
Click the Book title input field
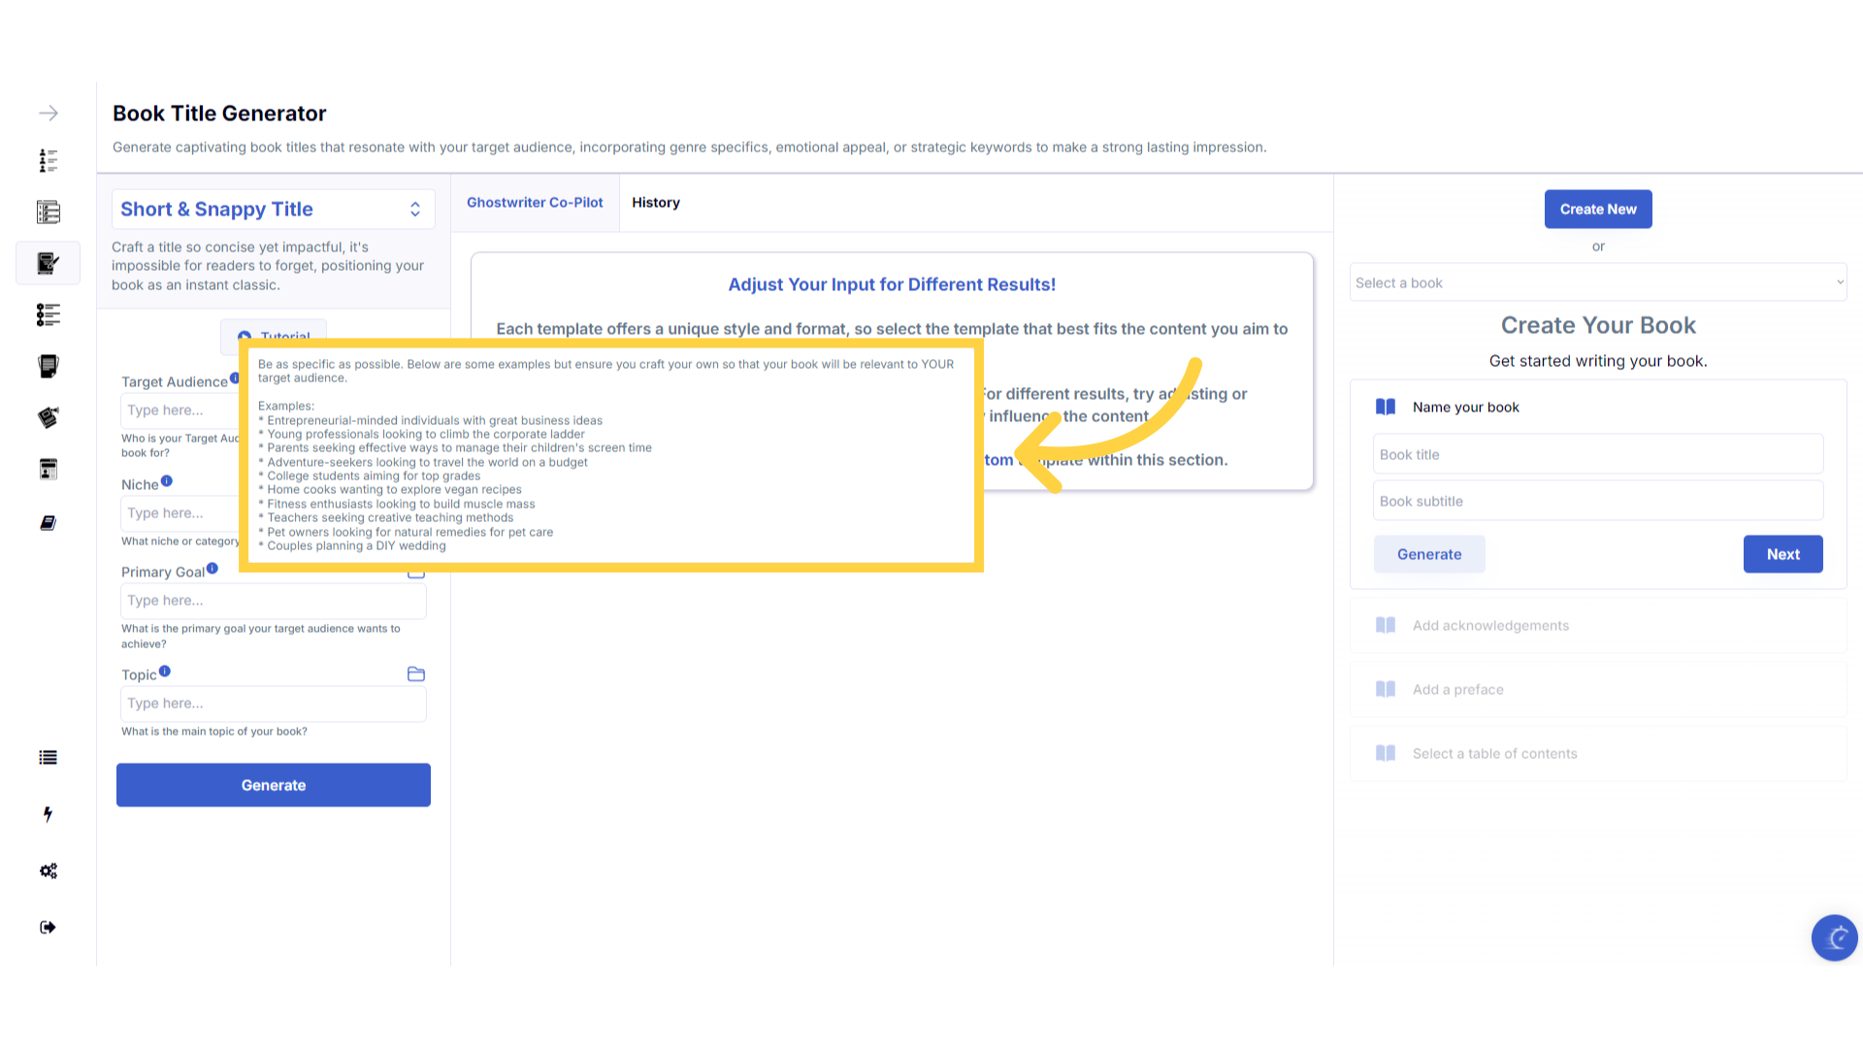pos(1597,455)
